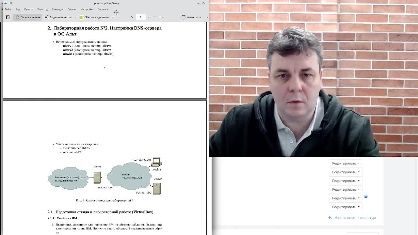The image size is (418, 235).
Task: Open the Настройка menu
Action: [87, 9]
